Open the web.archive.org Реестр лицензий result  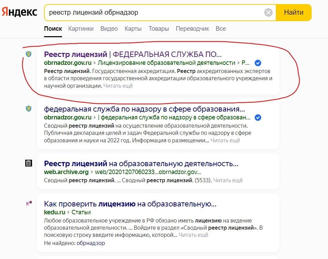coord(141,163)
